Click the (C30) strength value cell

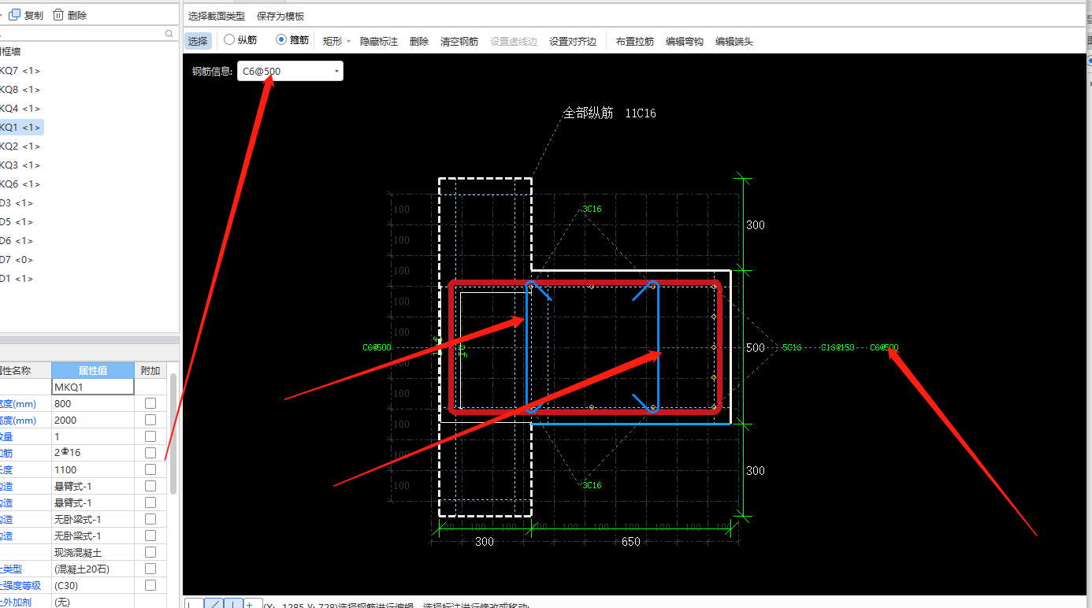(92, 585)
